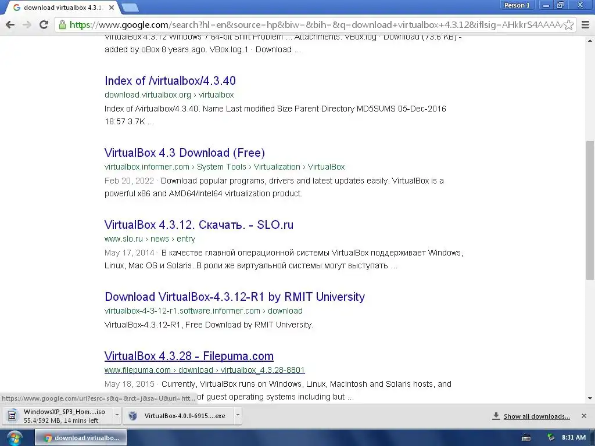
Task: Click the WindowsXP iso file icon
Action: coord(12,416)
